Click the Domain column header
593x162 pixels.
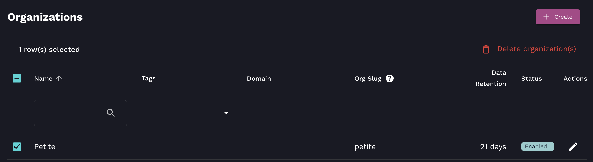[259, 78]
